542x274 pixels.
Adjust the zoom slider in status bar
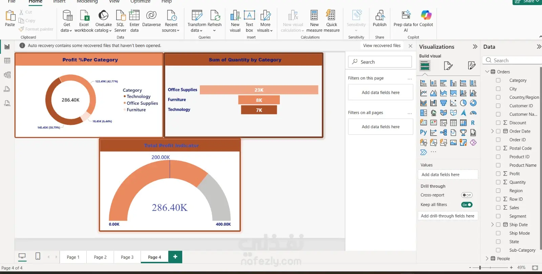[x=480, y=268]
